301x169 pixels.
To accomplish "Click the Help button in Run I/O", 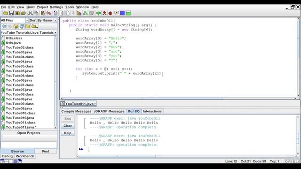I will 68,133.
